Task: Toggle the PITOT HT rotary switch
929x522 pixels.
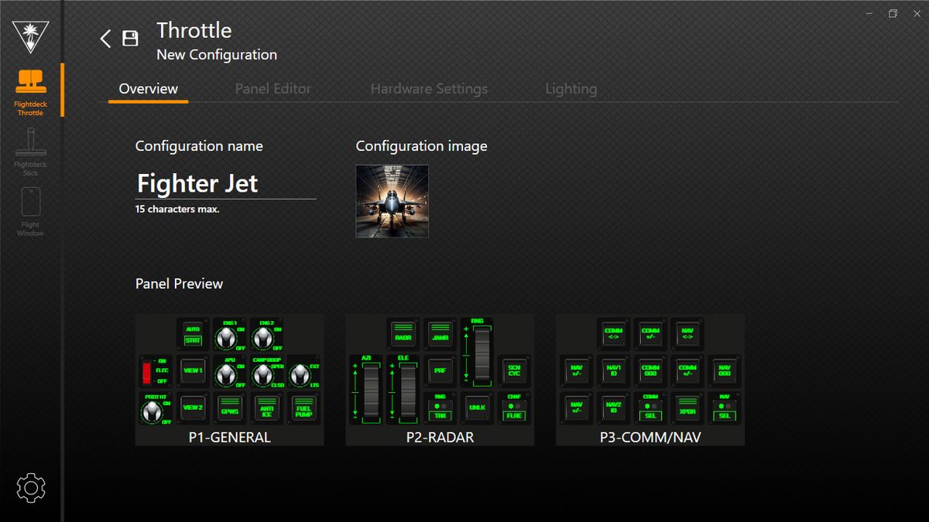Action: coord(156,408)
